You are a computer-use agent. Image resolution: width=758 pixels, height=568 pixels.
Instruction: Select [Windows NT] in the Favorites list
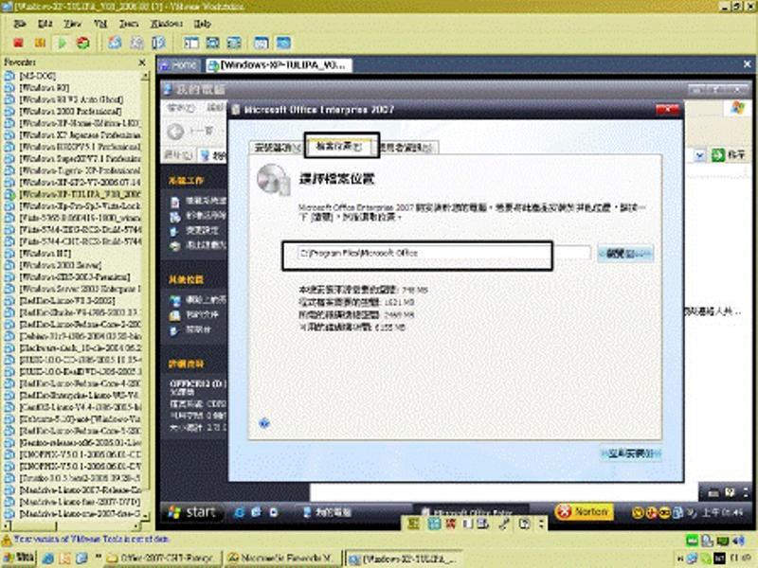[45, 254]
